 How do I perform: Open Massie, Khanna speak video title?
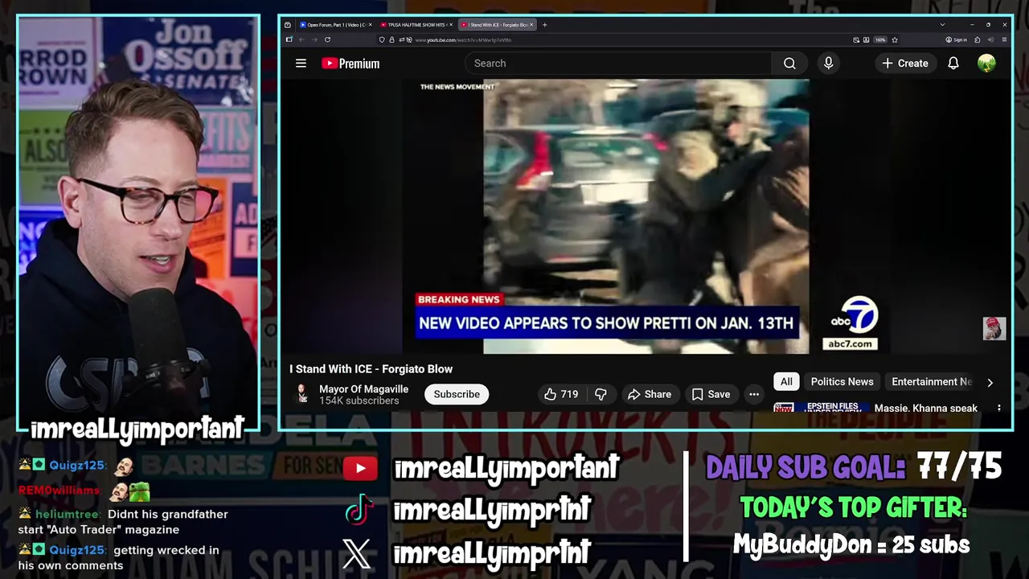(926, 408)
